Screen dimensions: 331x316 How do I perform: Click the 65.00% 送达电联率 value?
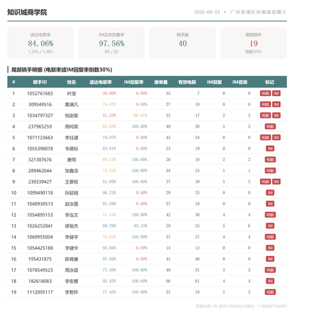tap(109, 127)
